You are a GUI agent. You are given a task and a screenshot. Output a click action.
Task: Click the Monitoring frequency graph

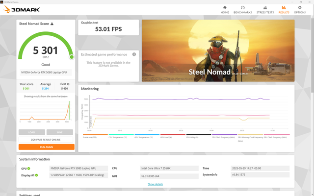[x=184, y=113]
